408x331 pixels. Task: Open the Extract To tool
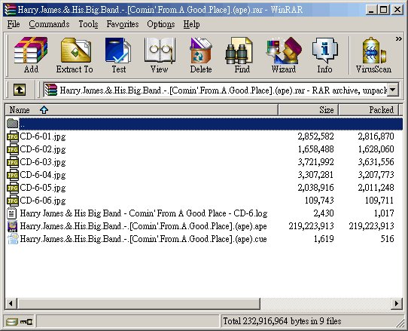click(x=75, y=55)
